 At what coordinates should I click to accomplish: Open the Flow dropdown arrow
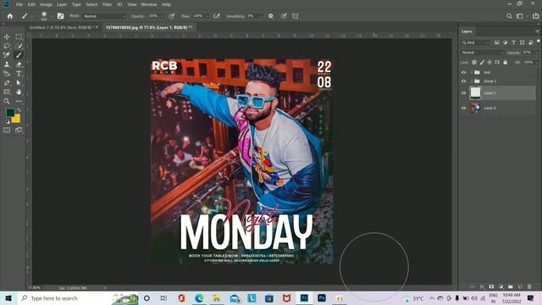(x=207, y=16)
